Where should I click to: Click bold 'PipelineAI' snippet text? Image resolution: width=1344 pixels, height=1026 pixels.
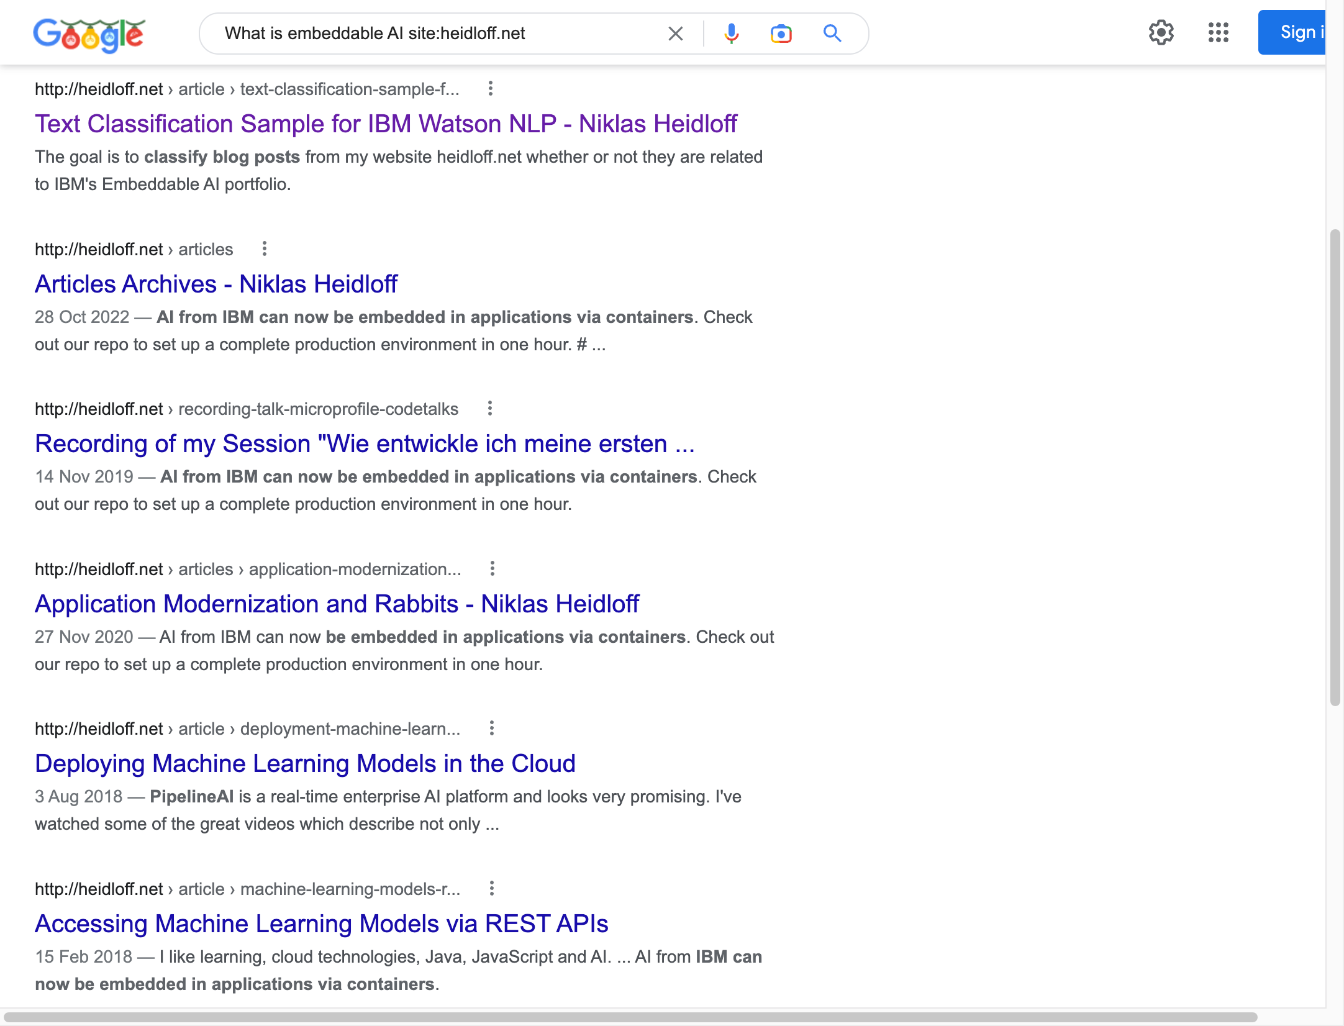pyautogui.click(x=192, y=797)
